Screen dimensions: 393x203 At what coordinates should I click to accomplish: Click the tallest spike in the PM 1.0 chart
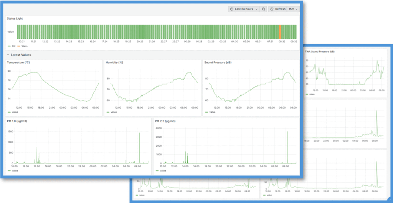click(139, 148)
